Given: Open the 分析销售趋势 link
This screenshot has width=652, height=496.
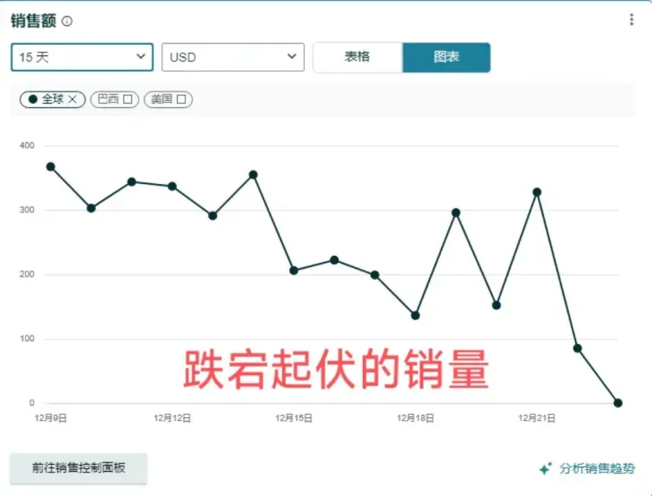Looking at the screenshot, I should pyautogui.click(x=586, y=468).
